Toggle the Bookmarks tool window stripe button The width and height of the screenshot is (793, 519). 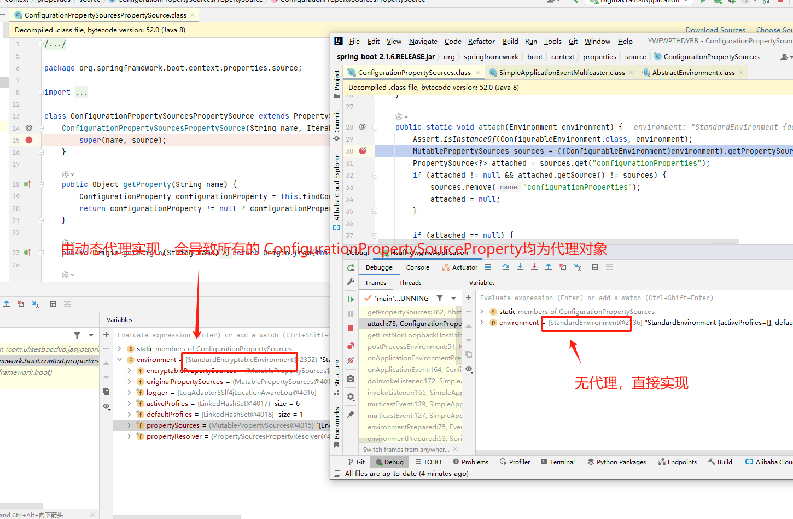(336, 427)
